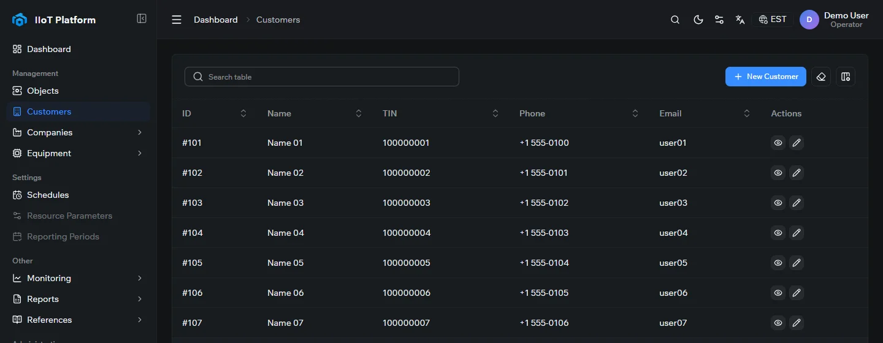Focus the Search table input field

click(322, 77)
